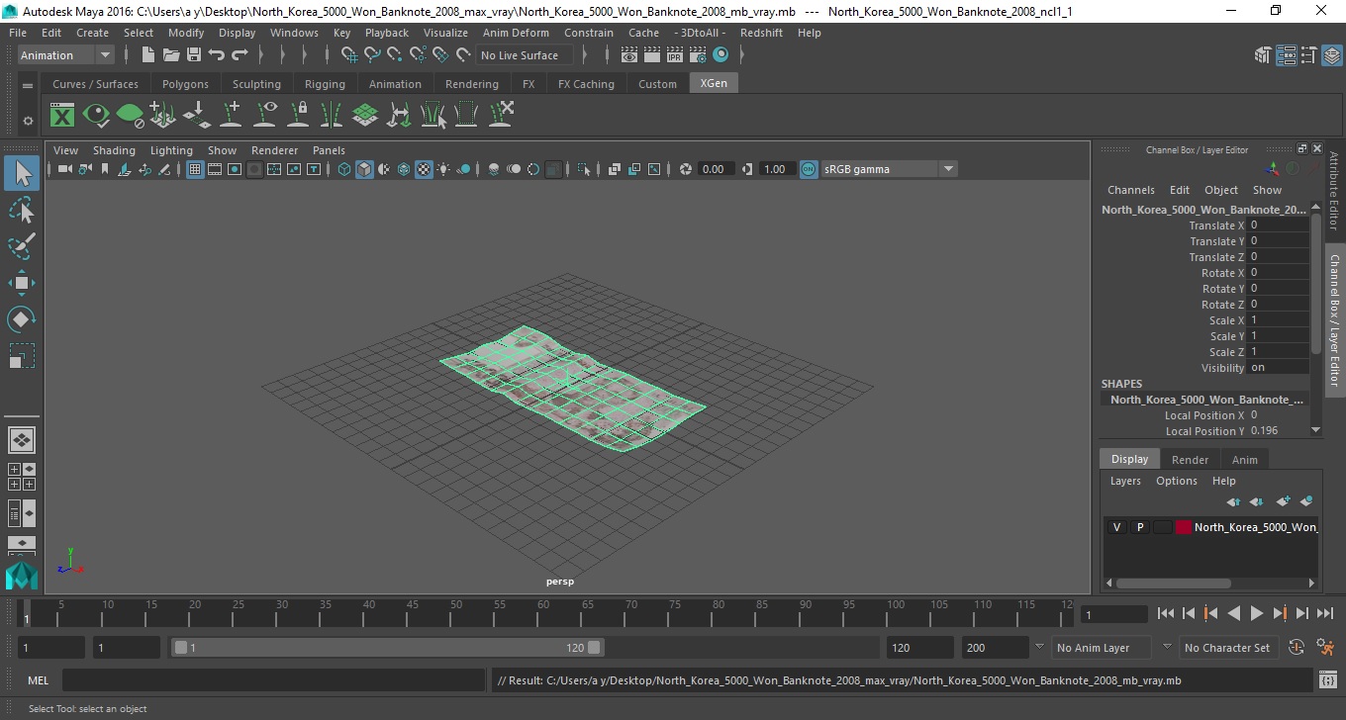The image size is (1346, 720).
Task: Click the undo arrow icon
Action: 217,55
